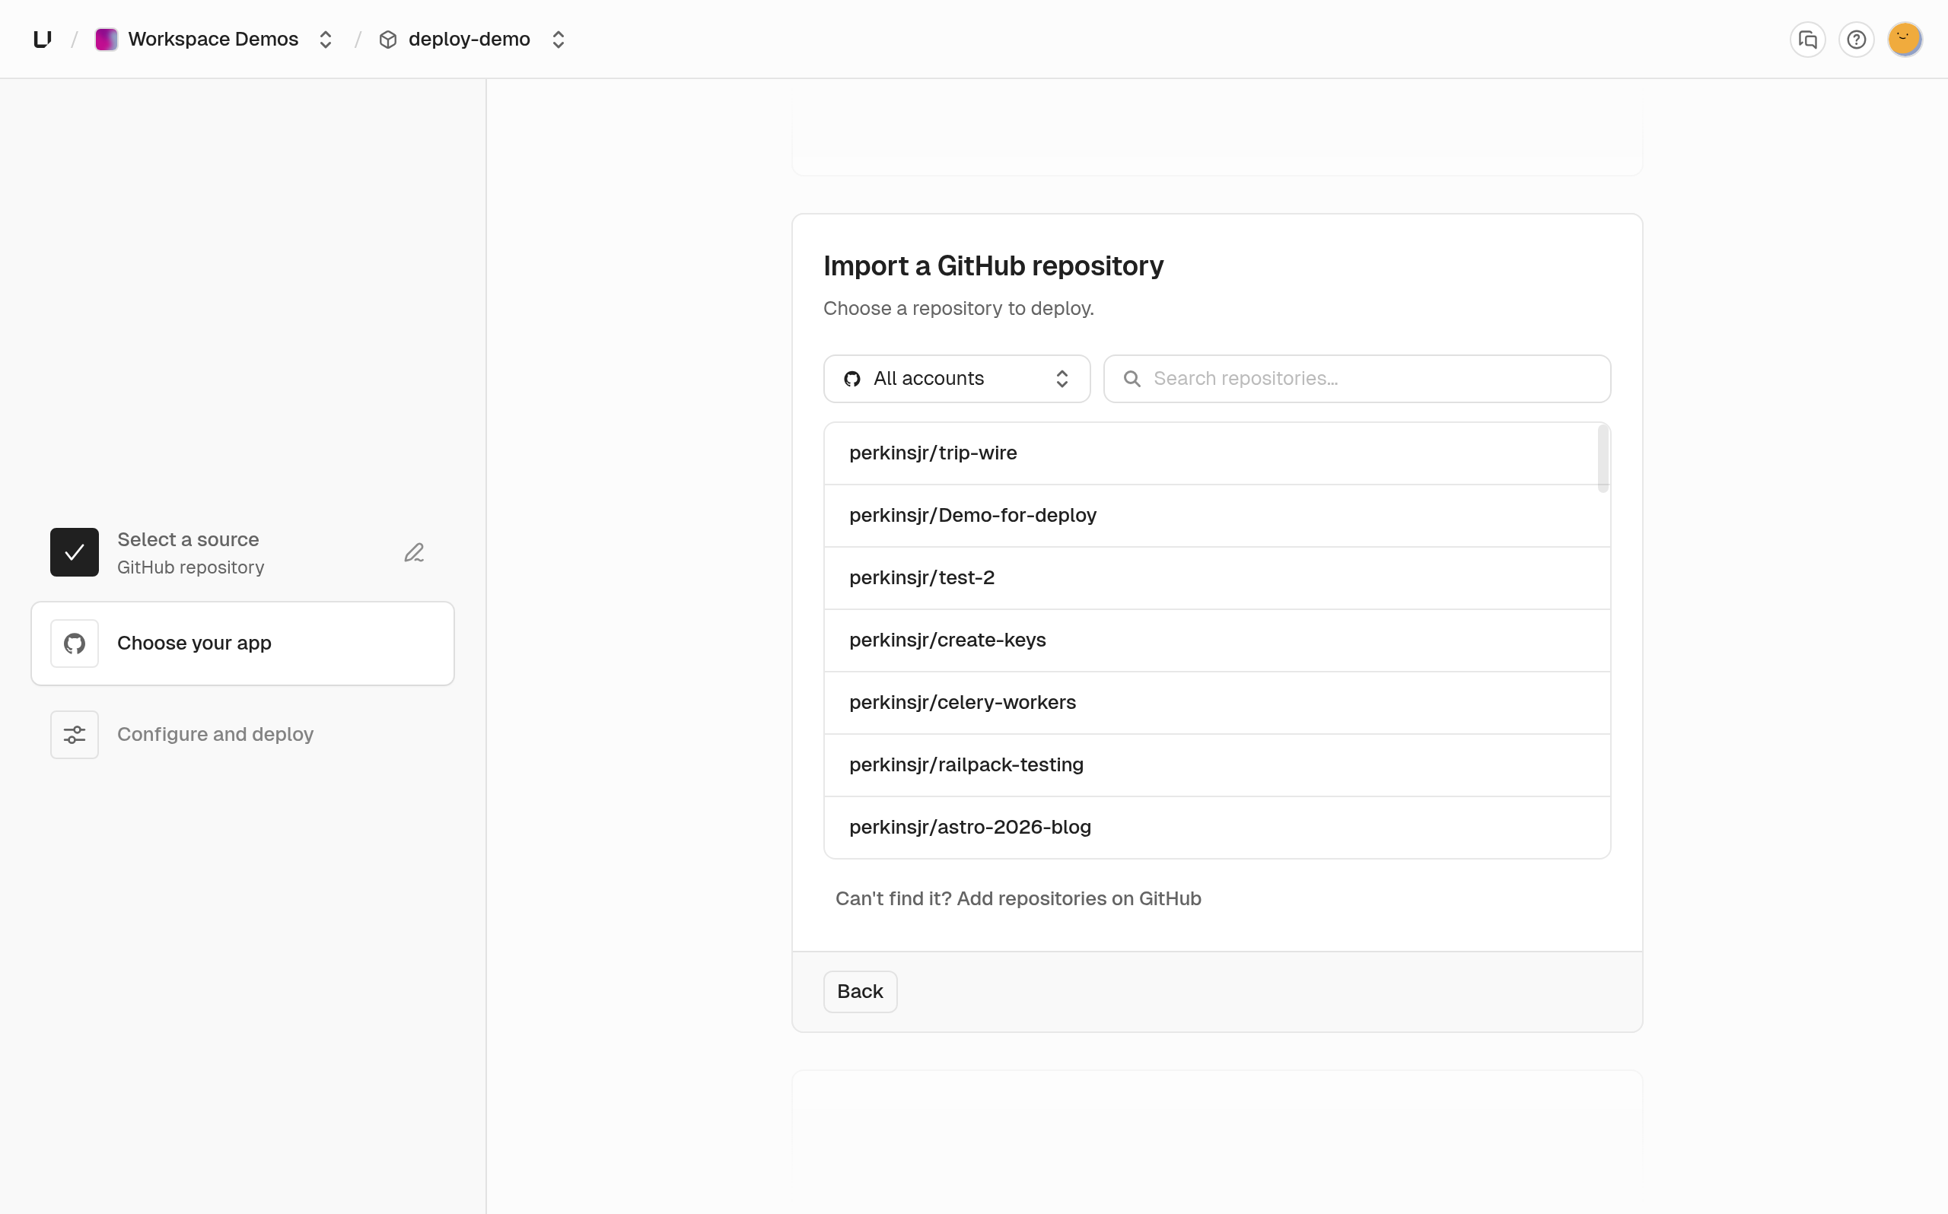Click the Back button
The image size is (1948, 1214).
click(x=860, y=992)
